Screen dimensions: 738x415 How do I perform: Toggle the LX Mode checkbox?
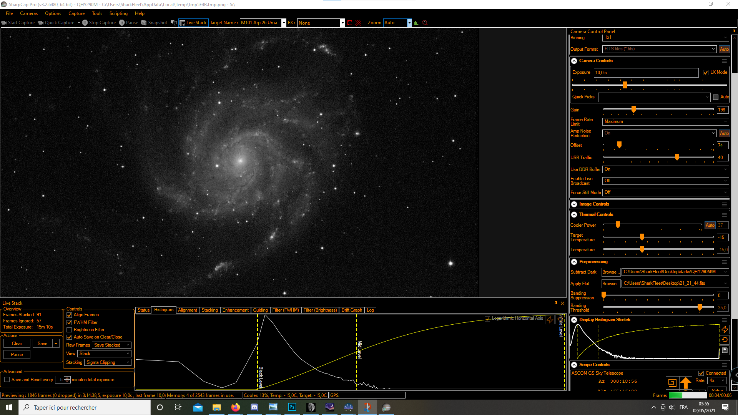(706, 73)
